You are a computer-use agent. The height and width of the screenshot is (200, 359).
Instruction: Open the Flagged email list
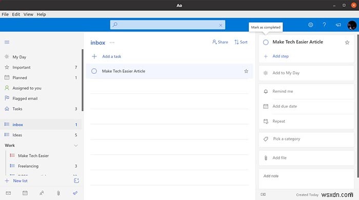tap(41, 98)
